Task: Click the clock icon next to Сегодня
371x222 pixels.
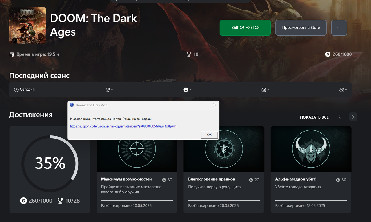Action: pos(16,90)
